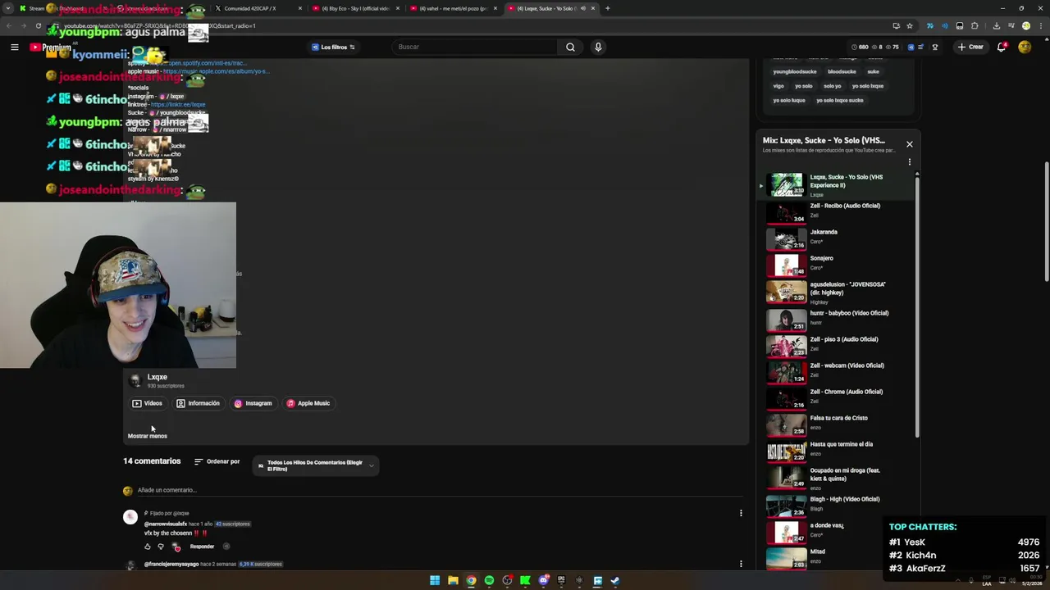Switch to 'Bby Eco - Sky I' browser tab
Viewport: 1050px width, 590px height.
click(355, 8)
